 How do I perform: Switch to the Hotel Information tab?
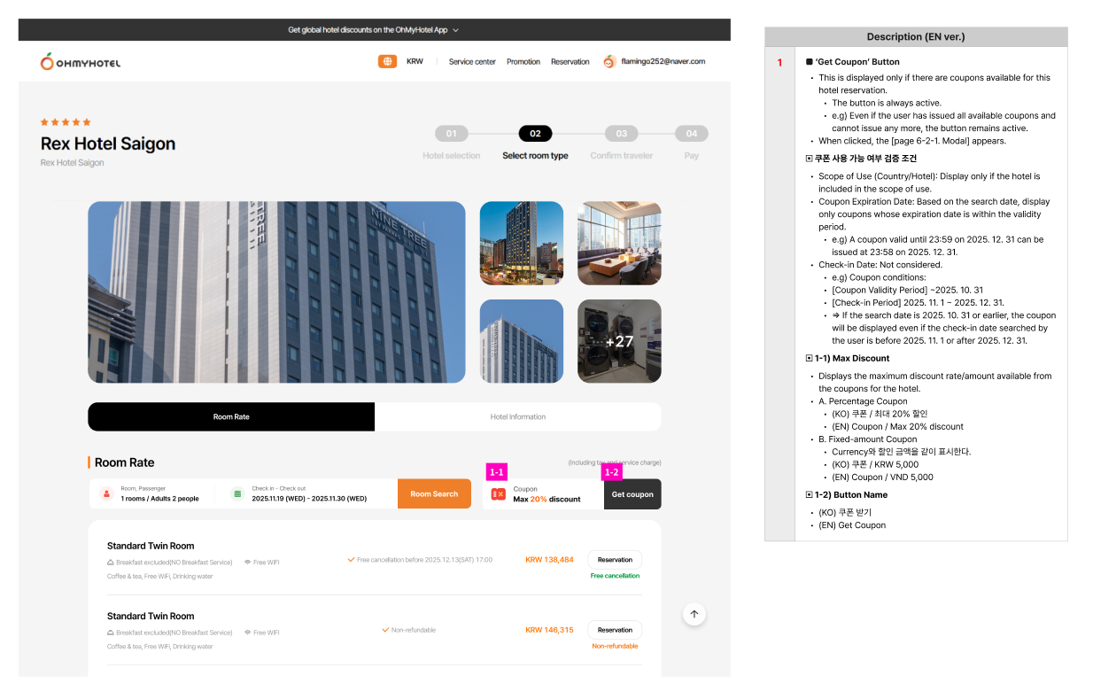518,416
